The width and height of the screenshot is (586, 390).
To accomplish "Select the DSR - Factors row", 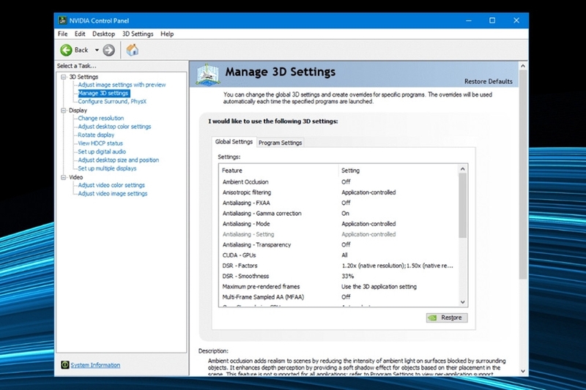I will [338, 266].
